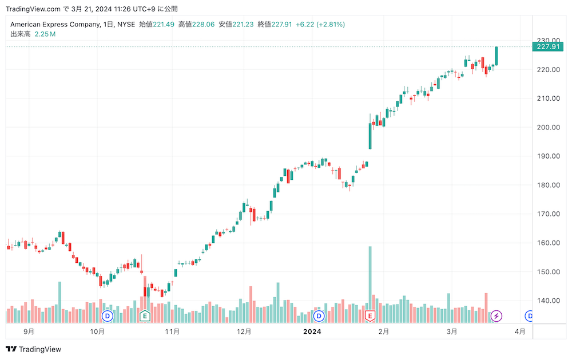Click the 200.00 price axis label
The height and width of the screenshot is (359, 572).
tap(549, 128)
